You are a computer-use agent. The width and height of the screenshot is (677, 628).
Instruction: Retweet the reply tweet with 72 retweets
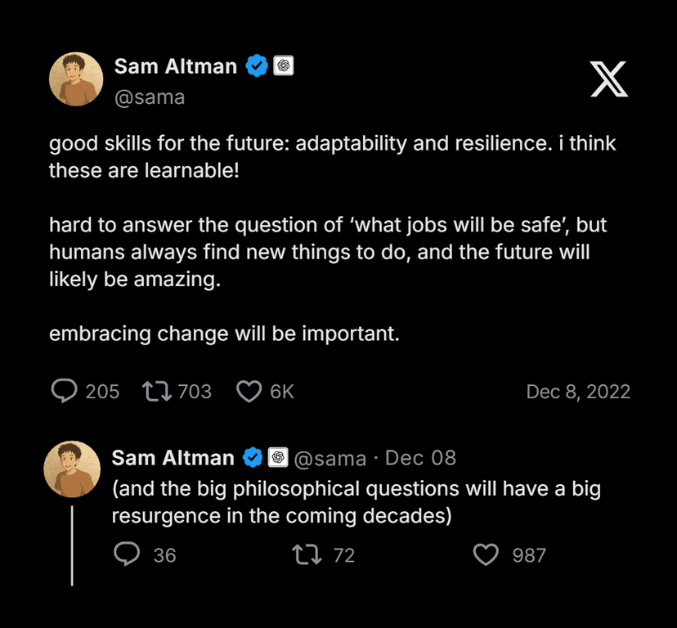tap(307, 555)
